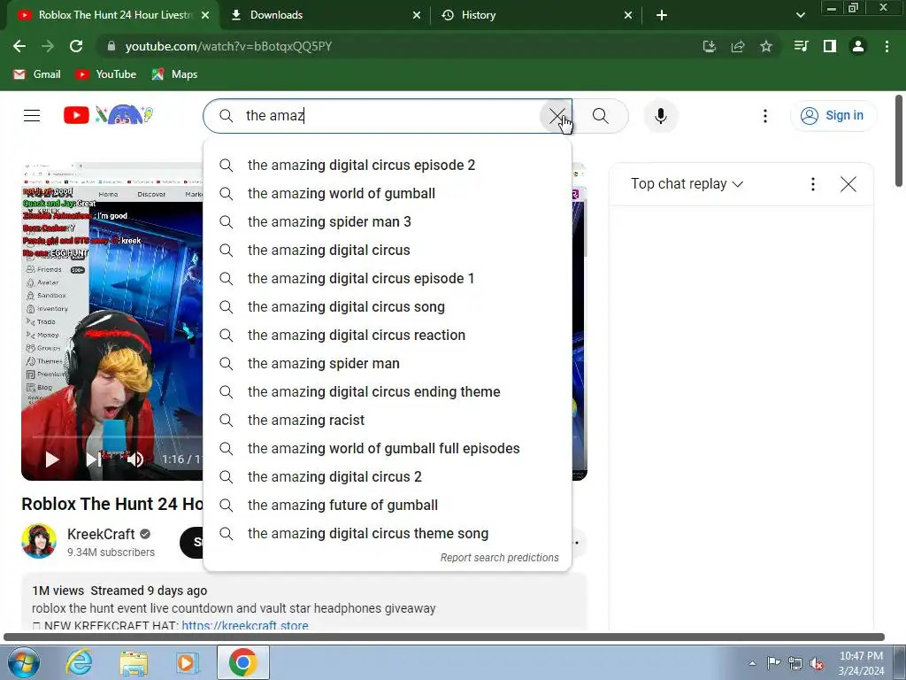The image size is (906, 680).
Task: Choose suggestion amazing digital circus ending theme
Action: 388,392
